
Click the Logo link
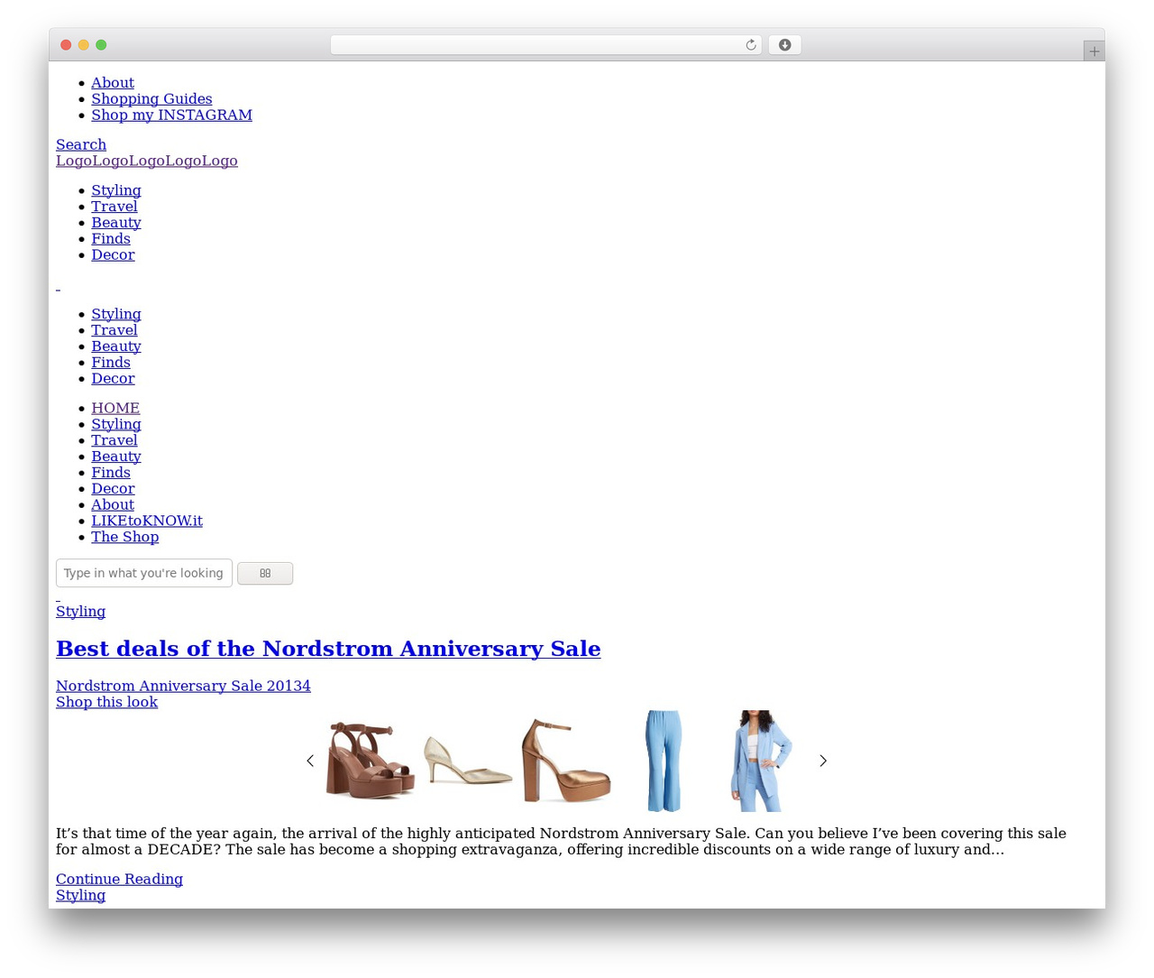(x=147, y=161)
